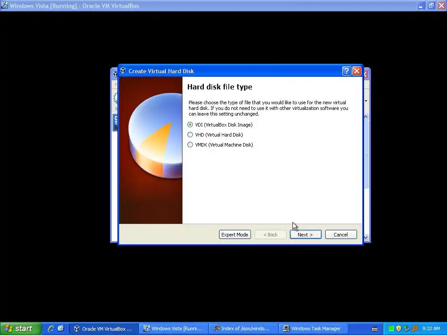
Task: Launch Internet Explorer from quick launch
Action: (x=51, y=328)
